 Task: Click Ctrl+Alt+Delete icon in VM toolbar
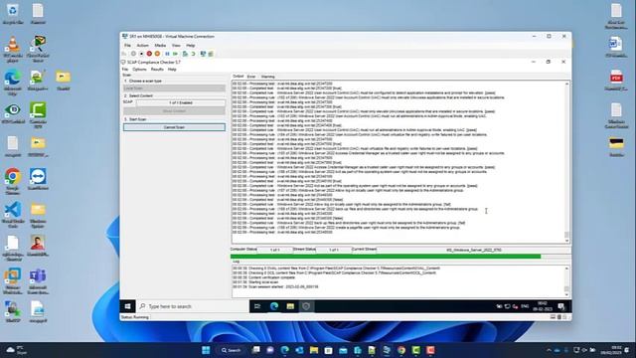tap(124, 54)
